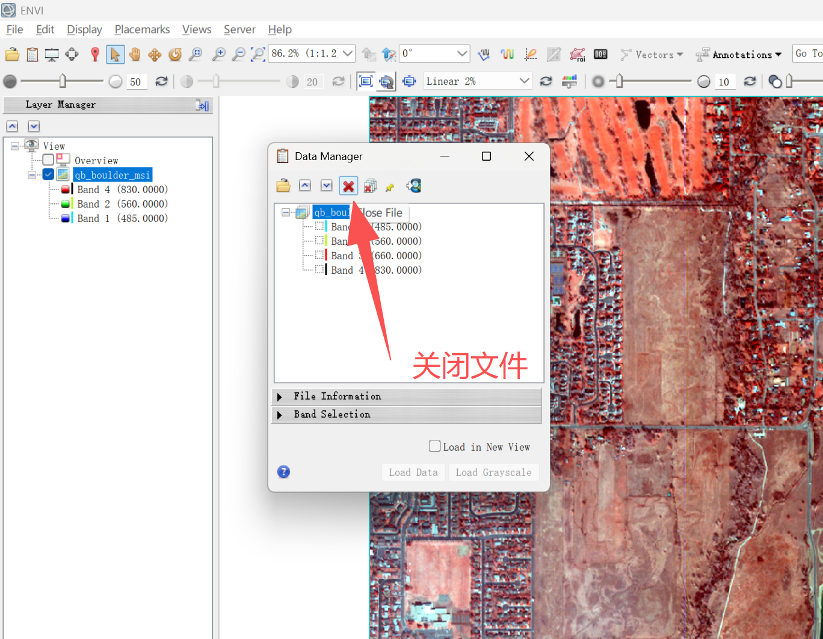Viewport: 823px width, 639px height.
Task: Enable Load in New View checkbox
Action: (434, 446)
